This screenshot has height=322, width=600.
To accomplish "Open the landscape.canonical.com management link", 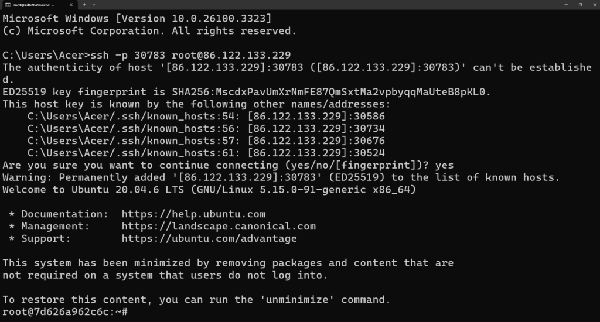I will coord(219,226).
